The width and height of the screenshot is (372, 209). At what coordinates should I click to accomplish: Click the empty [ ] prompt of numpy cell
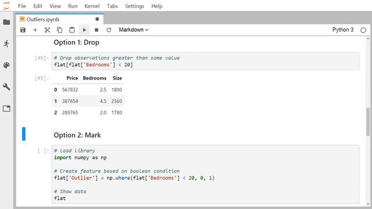pyautogui.click(x=43, y=151)
